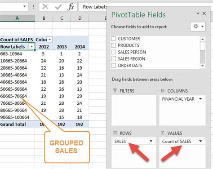Click the empty FILTERS drop area
This screenshot has height=169, width=213.
click(134, 110)
